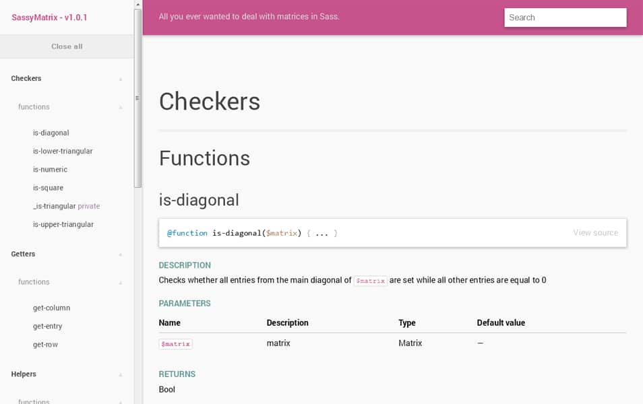The image size is (643, 404).
Task: Open the is-lower-triangular function page
Action: [x=63, y=151]
